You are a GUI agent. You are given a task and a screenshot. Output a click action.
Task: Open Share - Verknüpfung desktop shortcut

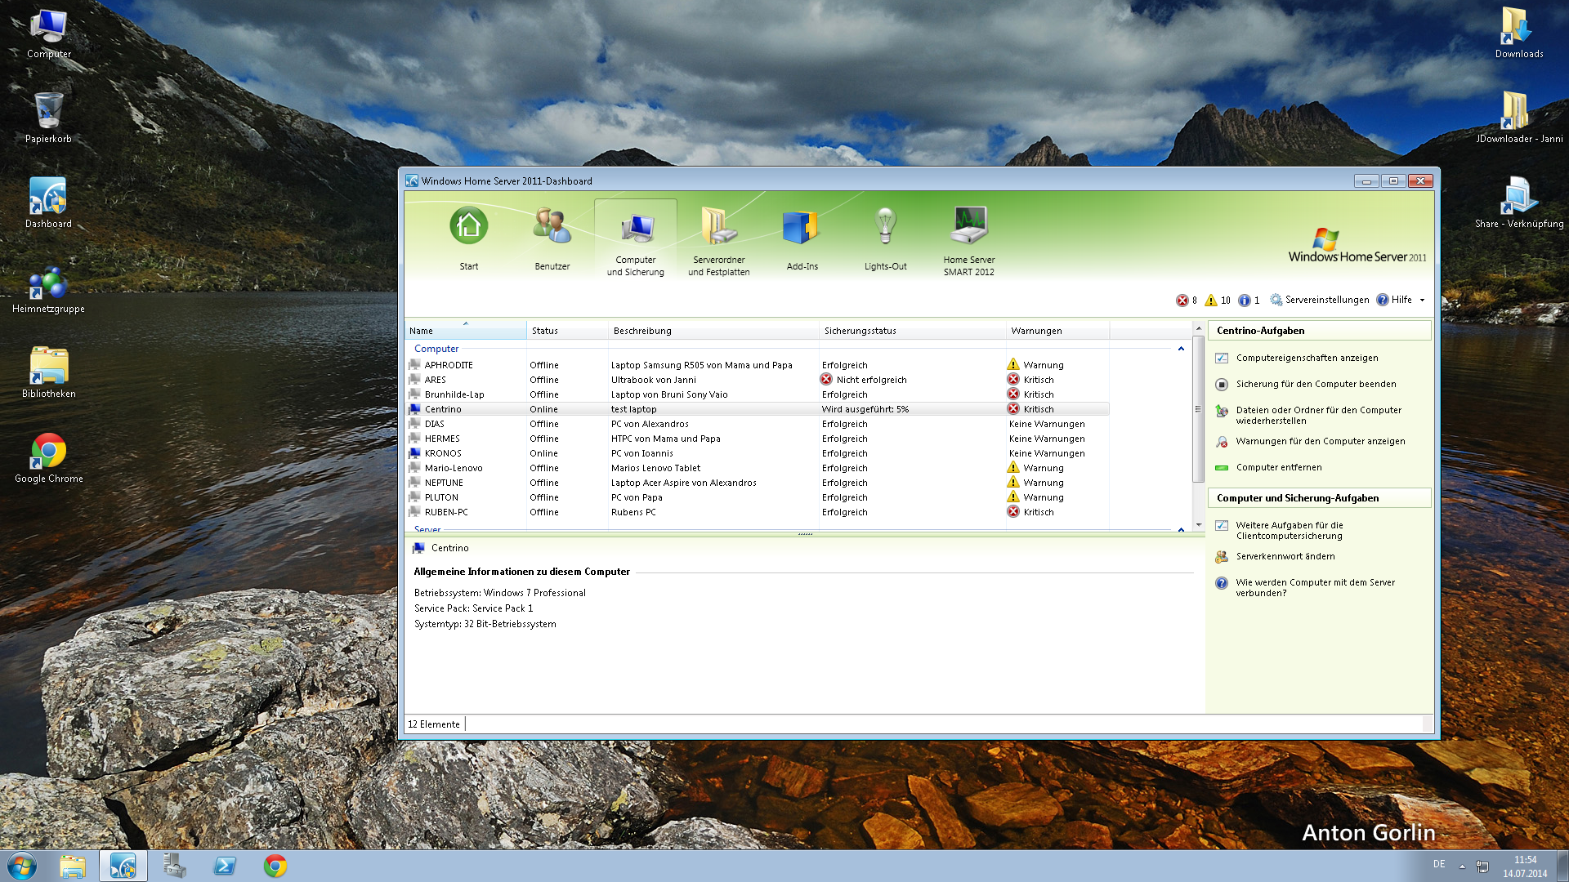pyautogui.click(x=1519, y=203)
